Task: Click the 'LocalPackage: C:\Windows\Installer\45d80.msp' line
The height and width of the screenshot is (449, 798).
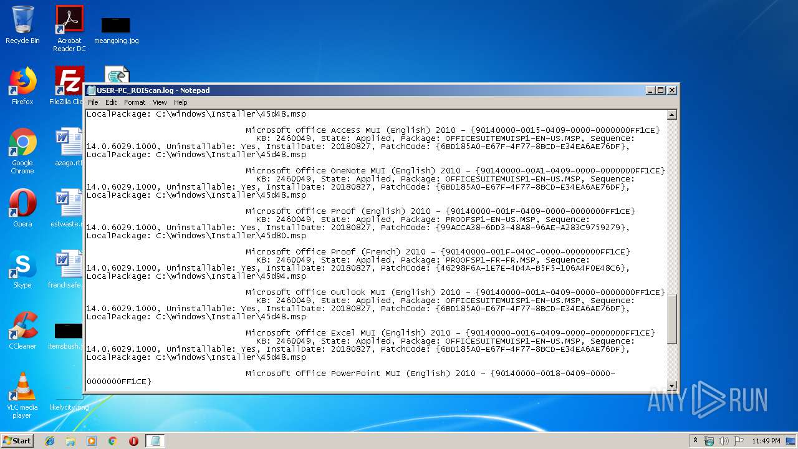Action: pos(196,236)
